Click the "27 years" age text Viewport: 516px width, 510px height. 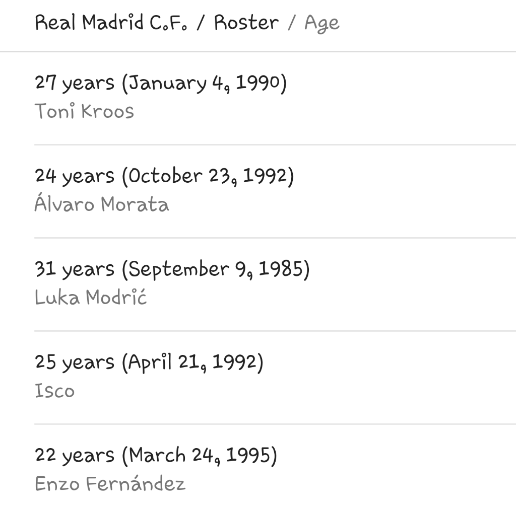point(75,83)
